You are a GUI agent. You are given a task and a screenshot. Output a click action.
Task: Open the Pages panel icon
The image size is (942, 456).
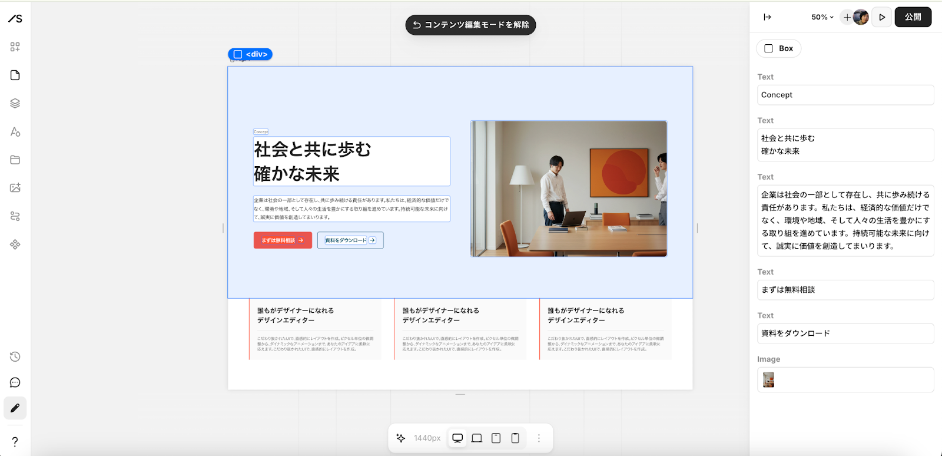15,75
